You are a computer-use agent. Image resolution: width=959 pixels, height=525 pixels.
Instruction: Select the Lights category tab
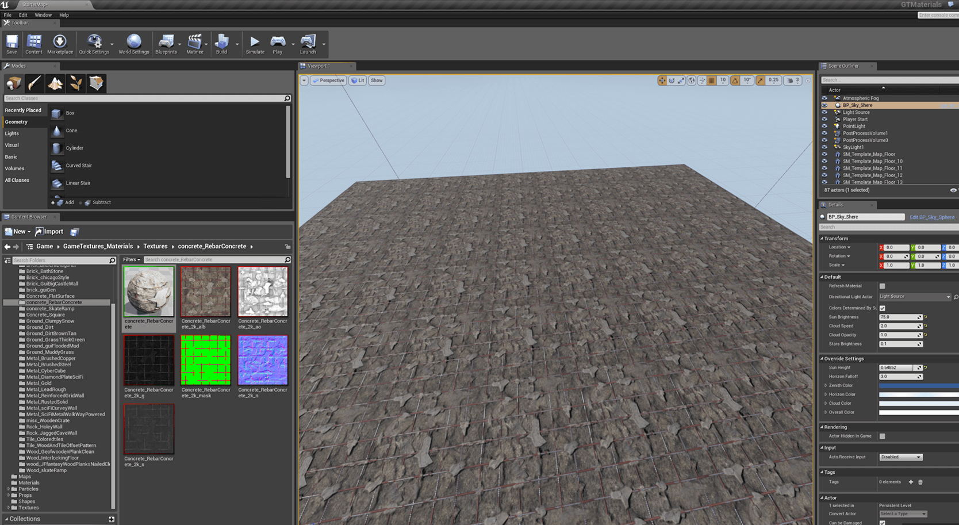click(x=12, y=133)
